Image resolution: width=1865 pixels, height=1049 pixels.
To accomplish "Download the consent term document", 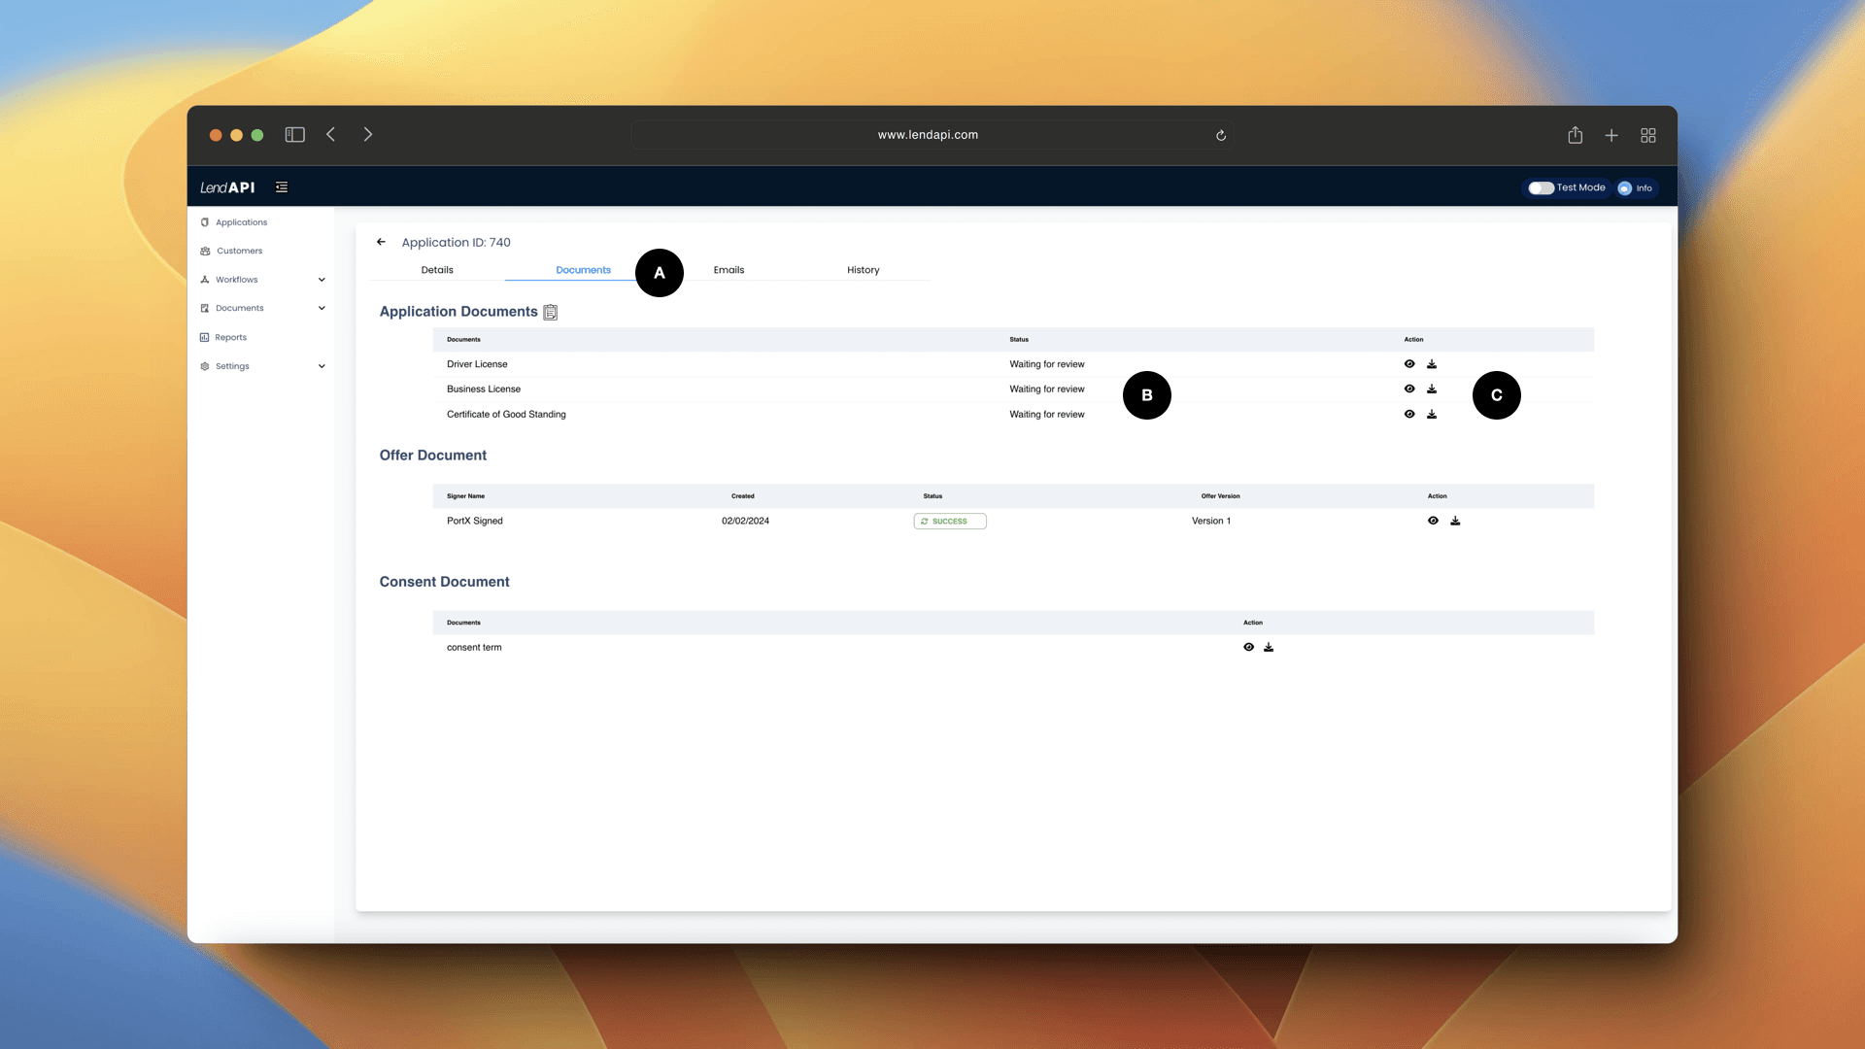I will [1269, 648].
